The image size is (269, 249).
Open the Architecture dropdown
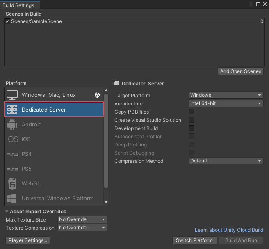point(226,103)
